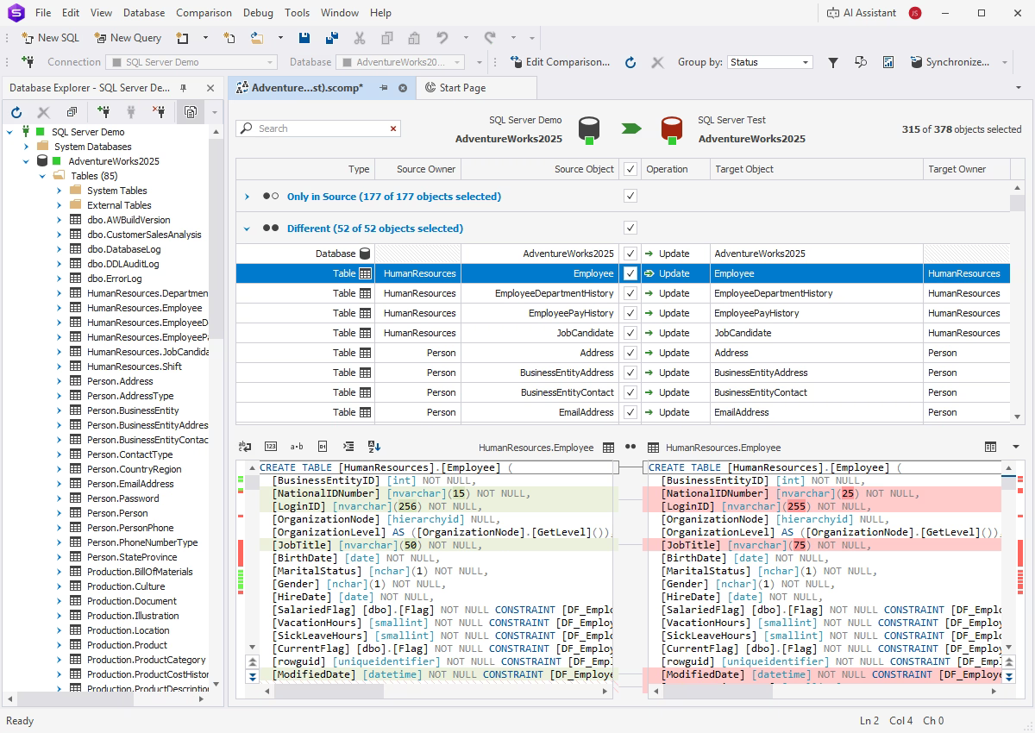Image resolution: width=1035 pixels, height=733 pixels.
Task: Uncheck the AdventureWorks2025 database row checkbox
Action: [630, 254]
